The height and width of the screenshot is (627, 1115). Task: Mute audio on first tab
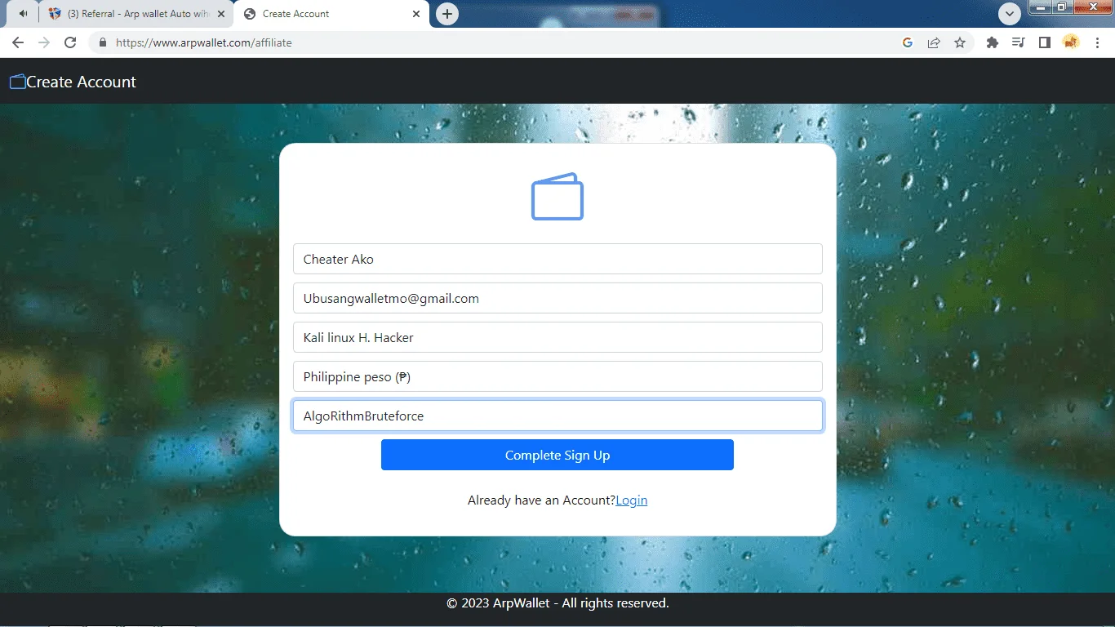click(x=23, y=14)
